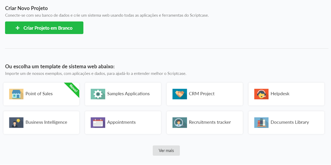The width and height of the screenshot is (331, 165).
Task: Click the Point of Sales store icon
Action: point(16,94)
